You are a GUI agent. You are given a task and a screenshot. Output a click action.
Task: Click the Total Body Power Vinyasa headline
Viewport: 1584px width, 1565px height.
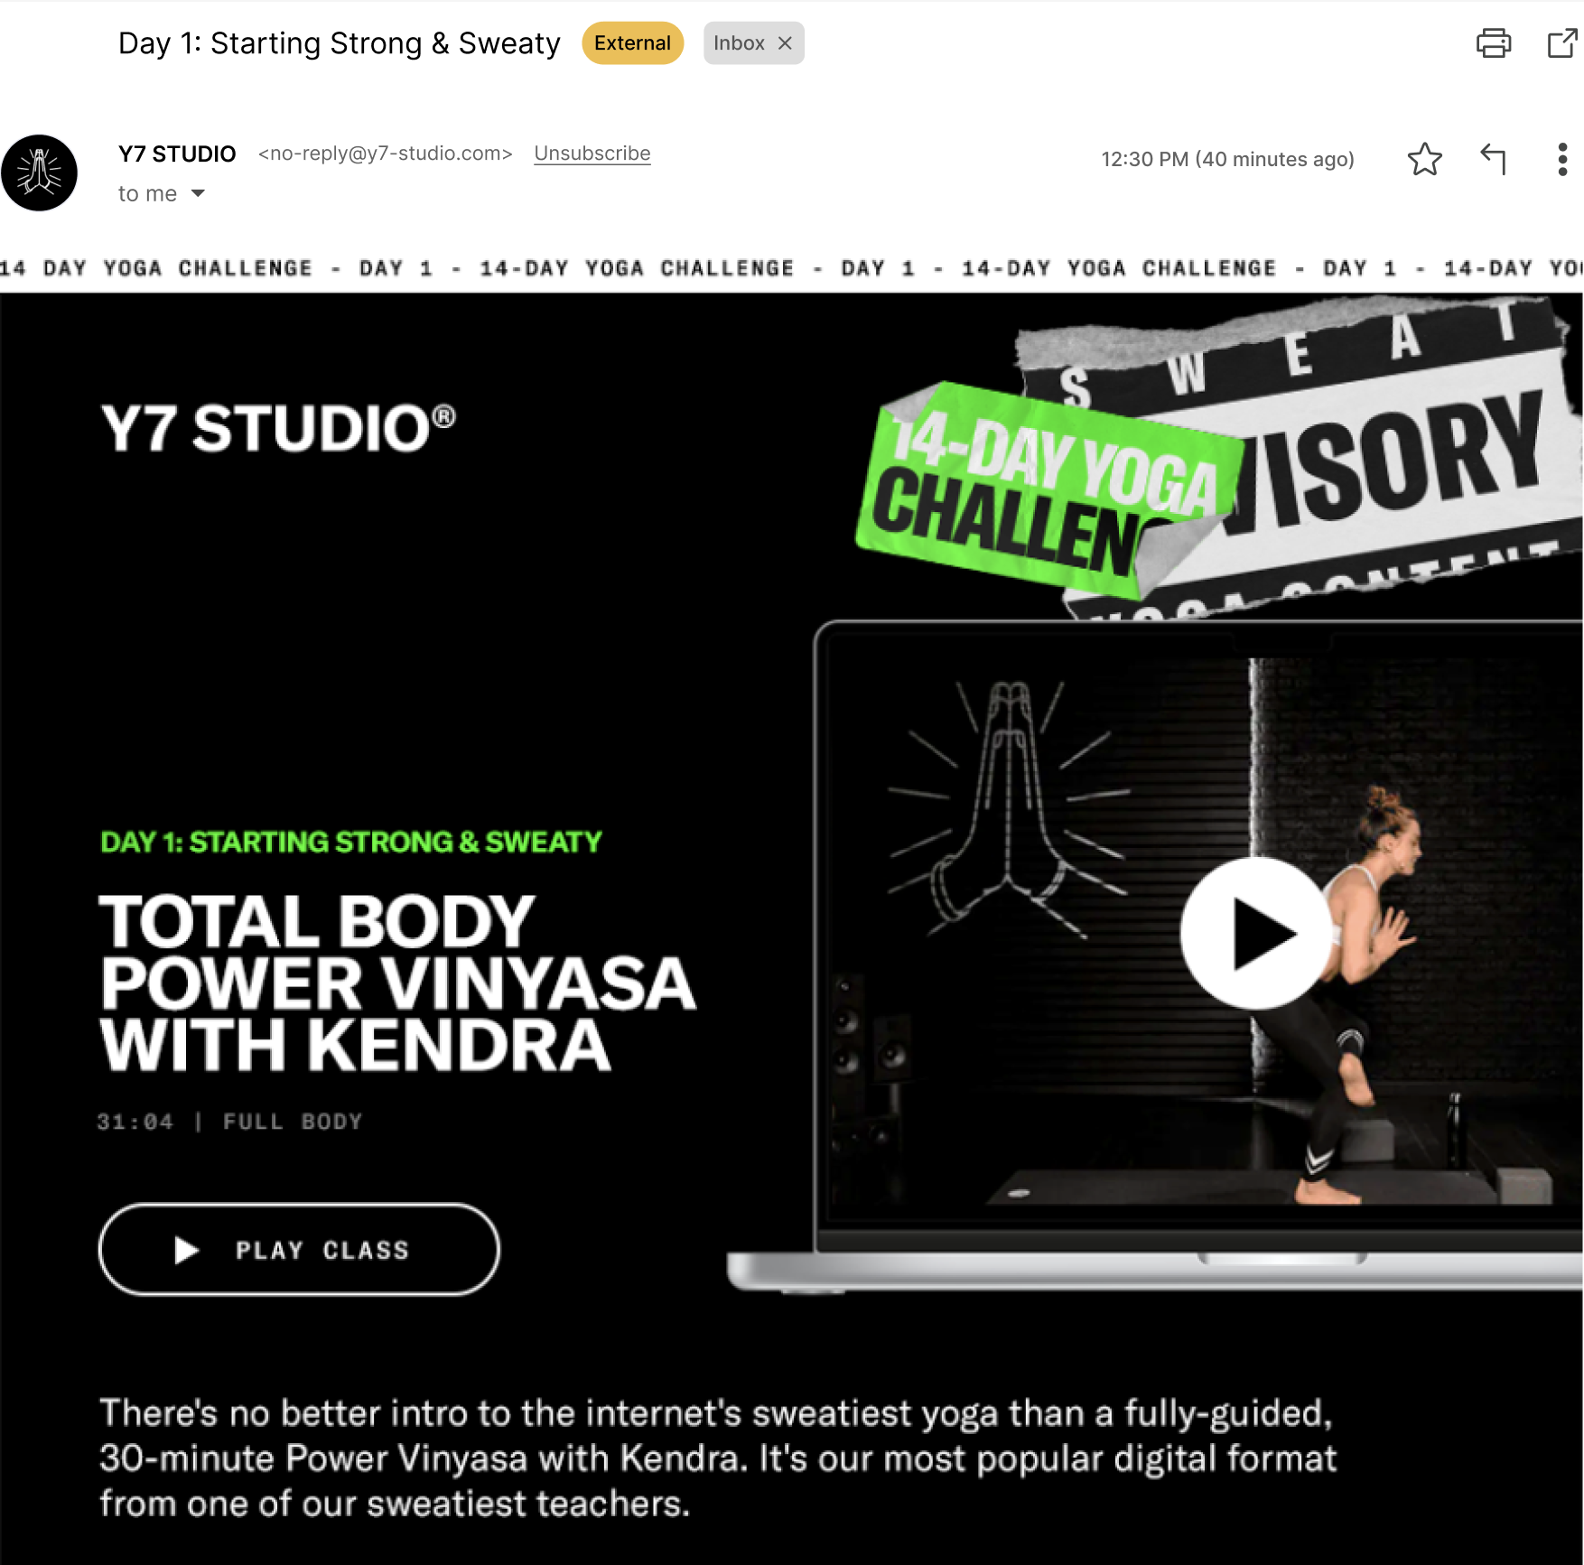[397, 983]
